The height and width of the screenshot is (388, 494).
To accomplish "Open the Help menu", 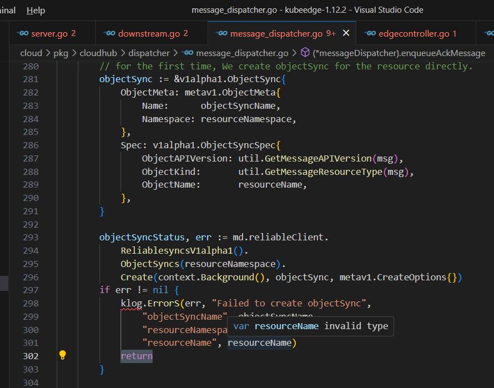I will 36,10.
